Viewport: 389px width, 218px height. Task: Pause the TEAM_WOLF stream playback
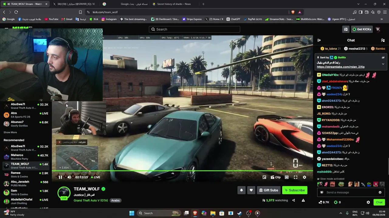click(60, 177)
